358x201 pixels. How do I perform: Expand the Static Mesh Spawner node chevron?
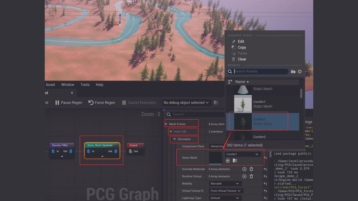[x=102, y=156]
